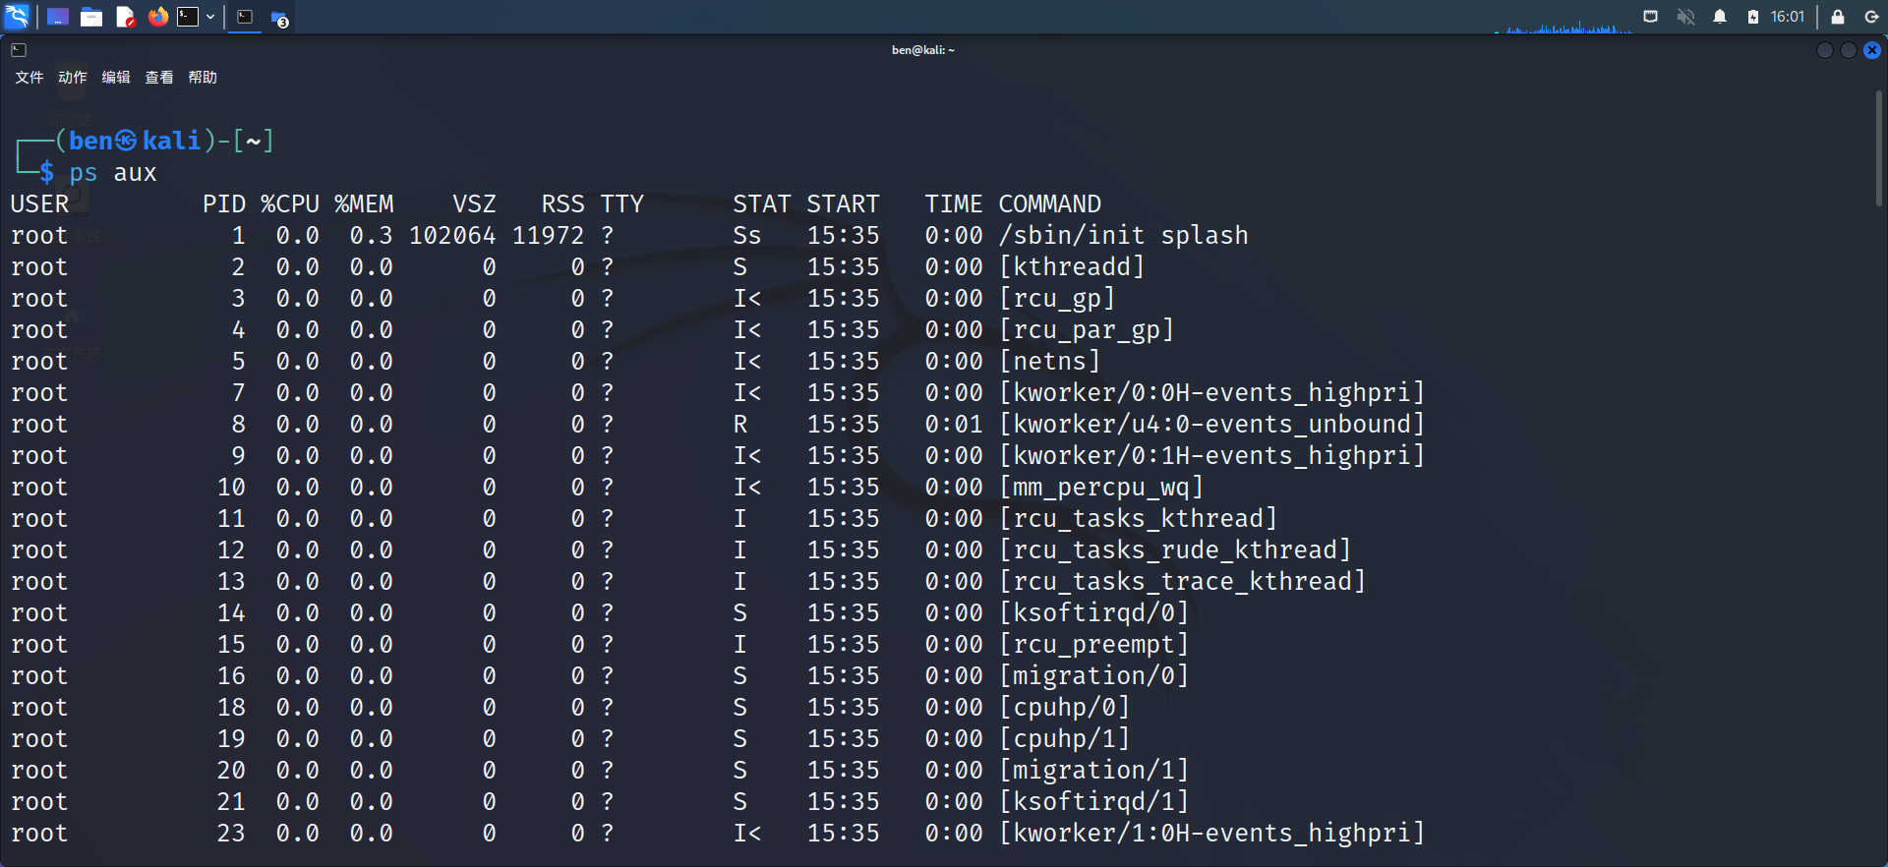The width and height of the screenshot is (1888, 867).
Task: Click the VSZ value 102064
Action: 452,235
